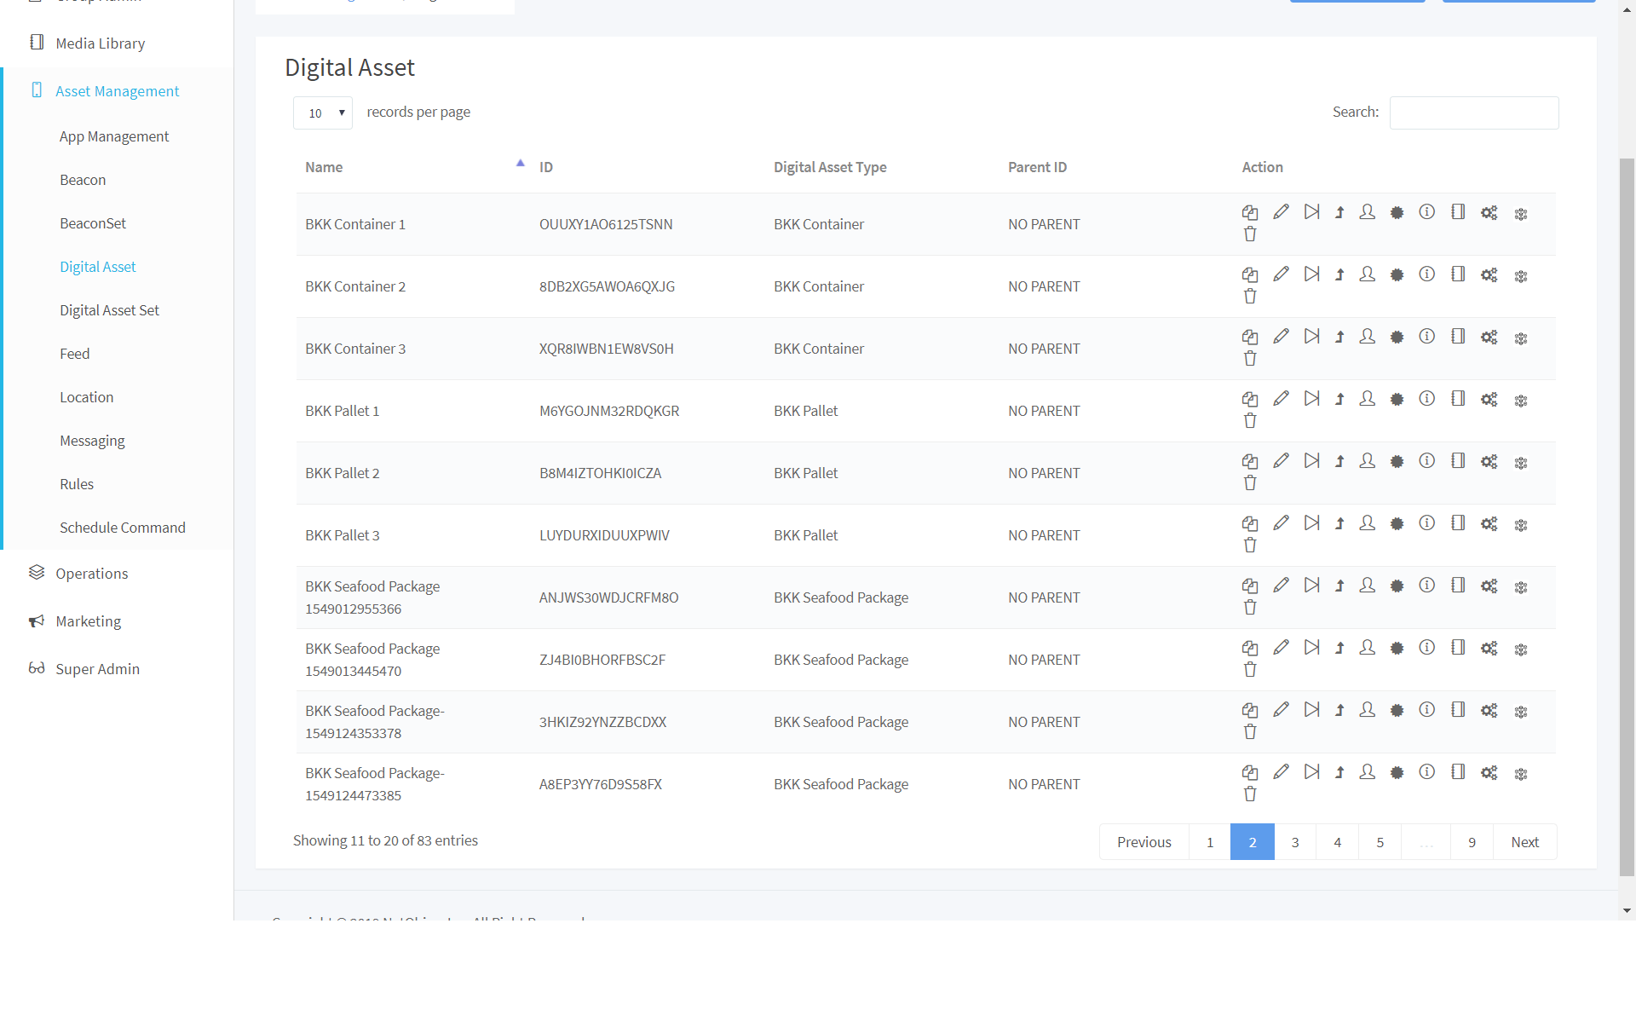Open Digital Asset Set in the sidebar

(x=109, y=310)
